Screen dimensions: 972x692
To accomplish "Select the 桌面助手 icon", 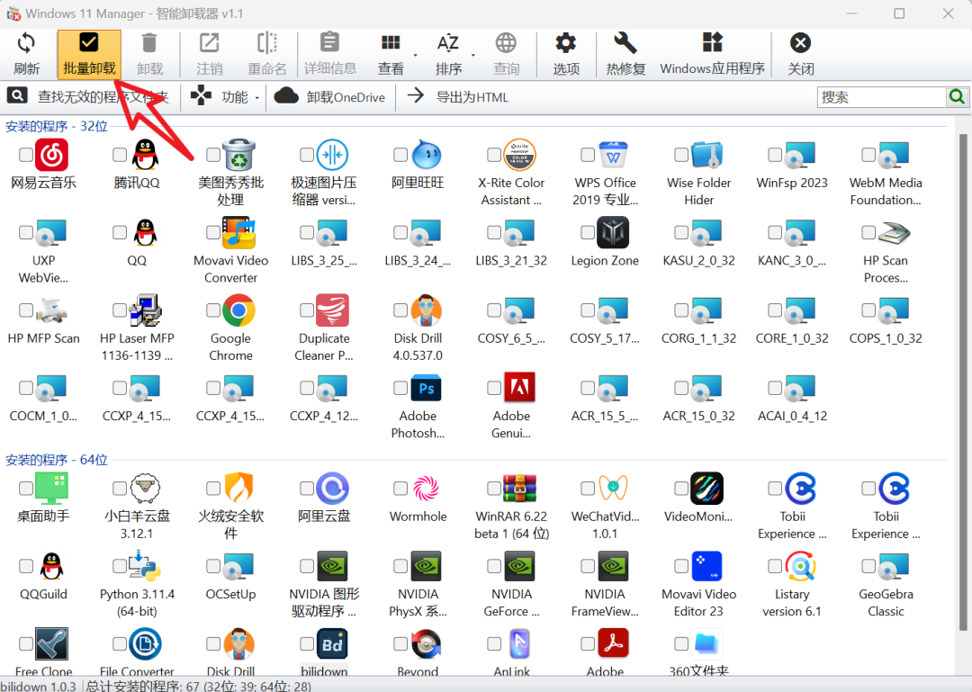I will (51, 489).
